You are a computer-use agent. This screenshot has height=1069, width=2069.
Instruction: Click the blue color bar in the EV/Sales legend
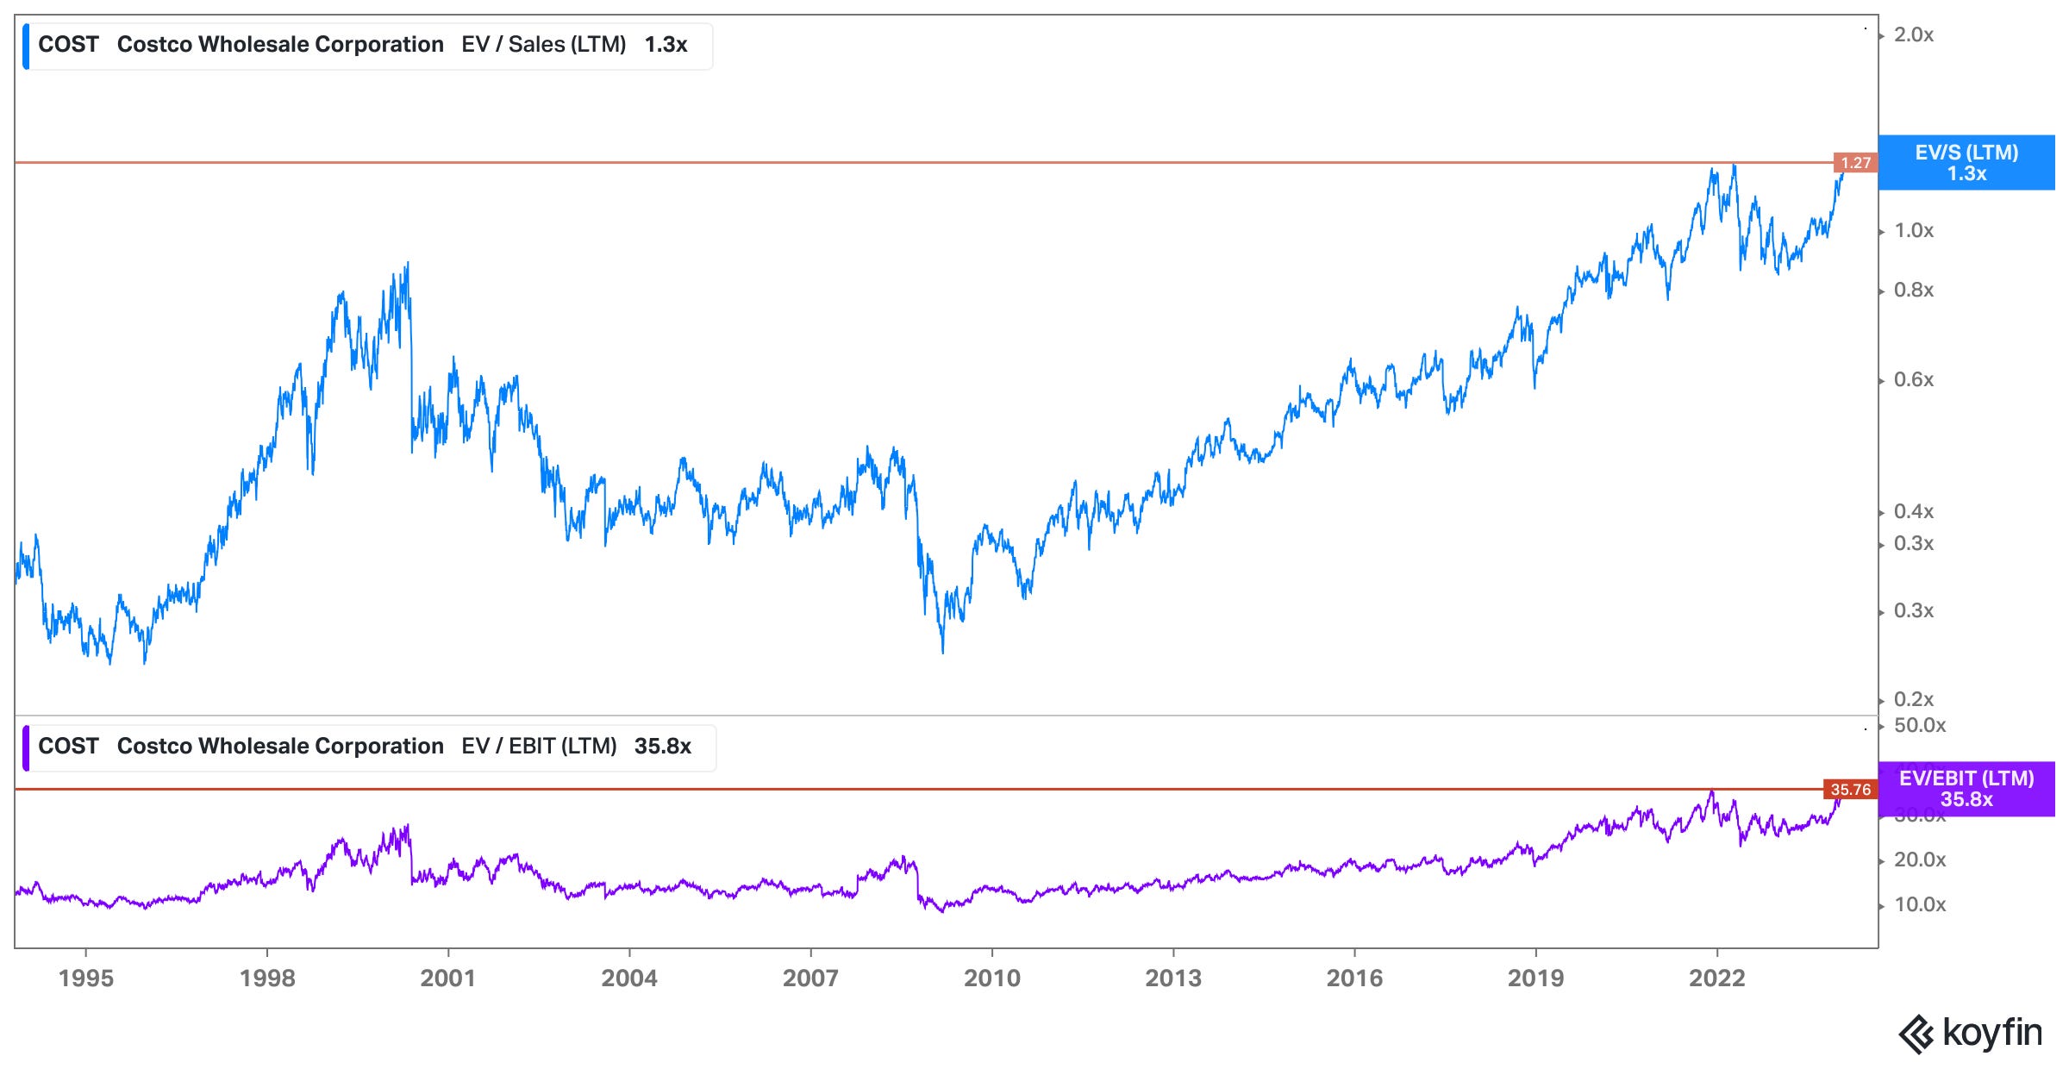point(26,46)
